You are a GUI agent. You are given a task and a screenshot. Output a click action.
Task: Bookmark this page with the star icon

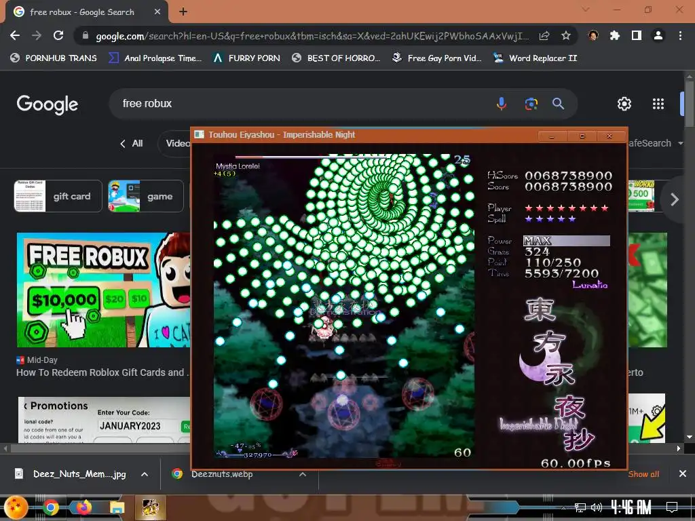click(566, 36)
